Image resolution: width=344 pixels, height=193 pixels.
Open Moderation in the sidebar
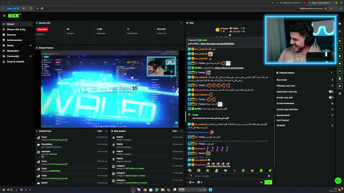tap(17, 51)
